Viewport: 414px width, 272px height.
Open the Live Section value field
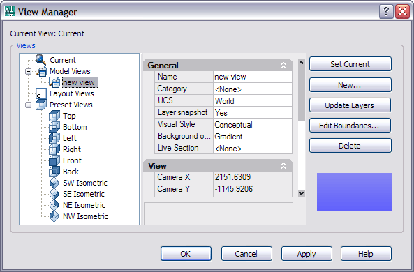click(x=253, y=149)
